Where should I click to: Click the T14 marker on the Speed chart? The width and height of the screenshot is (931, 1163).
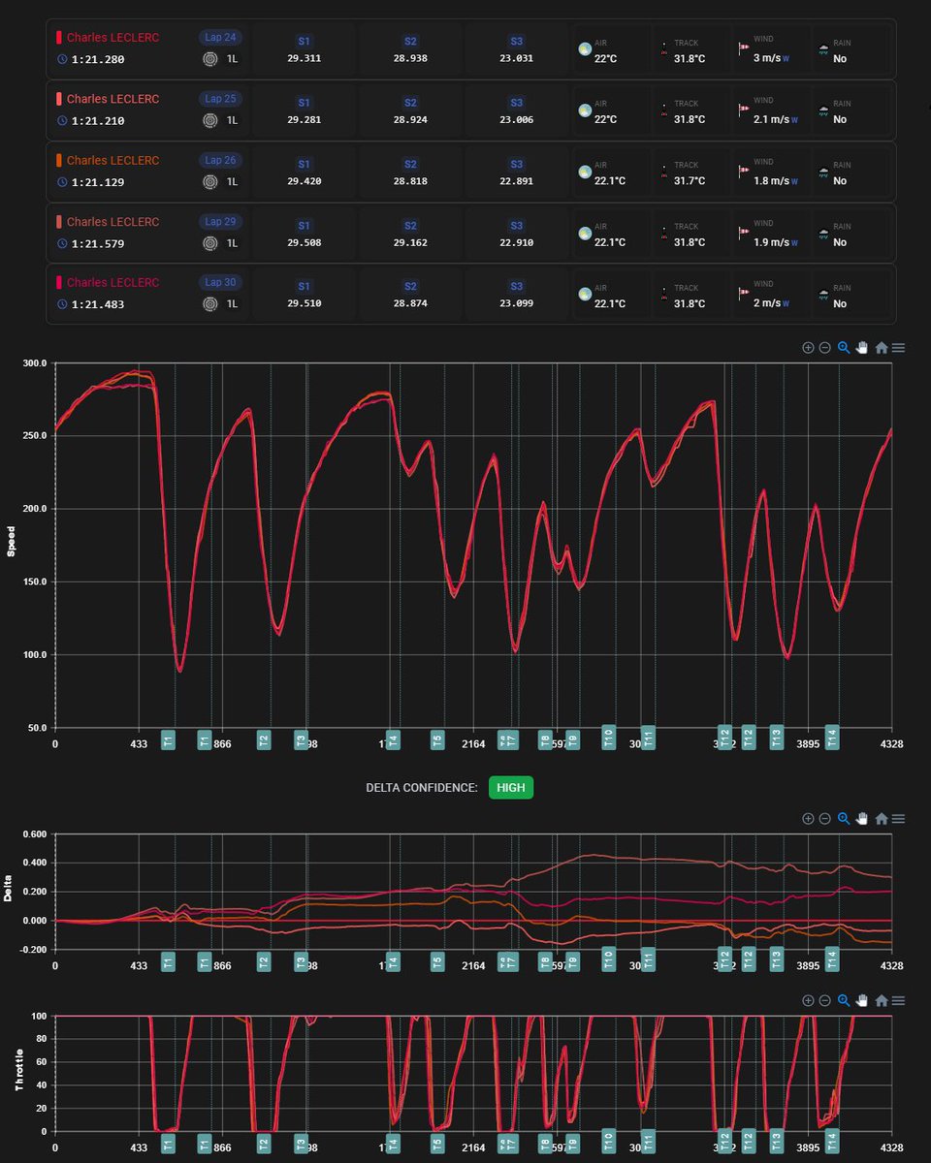click(x=831, y=739)
